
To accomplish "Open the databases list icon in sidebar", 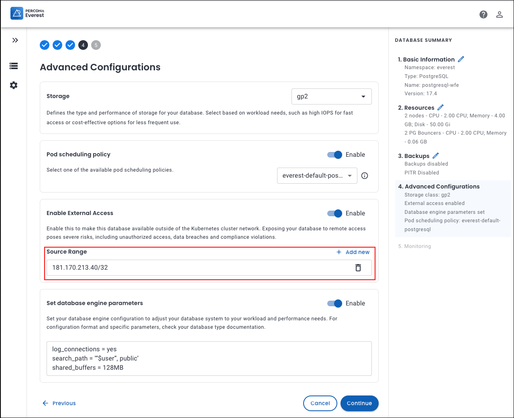I will coord(14,66).
